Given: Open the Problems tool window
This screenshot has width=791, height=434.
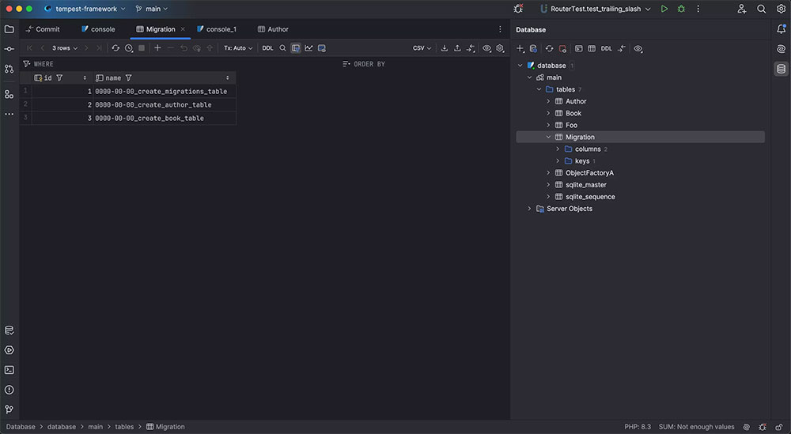Looking at the screenshot, I should click(9, 390).
